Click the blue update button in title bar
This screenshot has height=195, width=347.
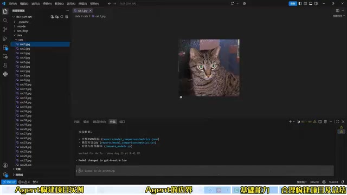(293, 4)
